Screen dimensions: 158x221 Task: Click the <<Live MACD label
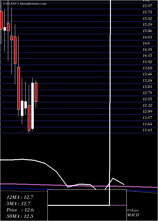[x=133, y=213]
